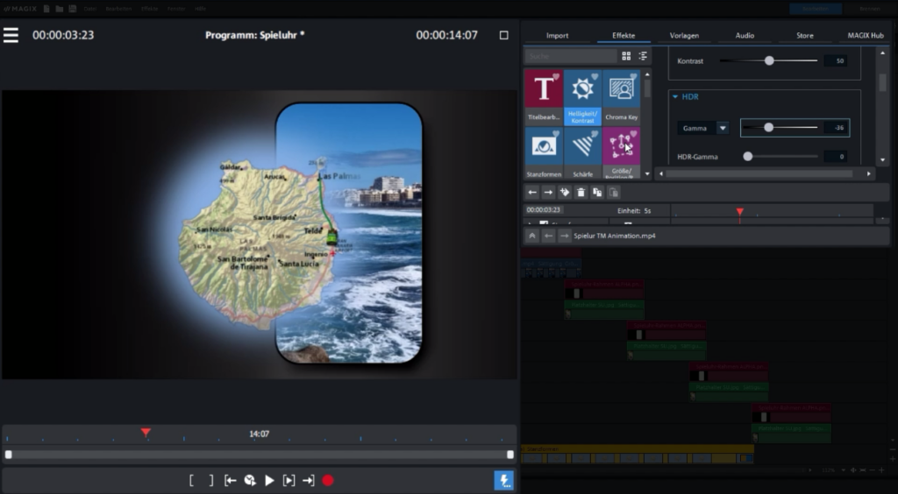The image size is (898, 494).
Task: Jump to next keyframe with right arrow
Action: coord(548,193)
